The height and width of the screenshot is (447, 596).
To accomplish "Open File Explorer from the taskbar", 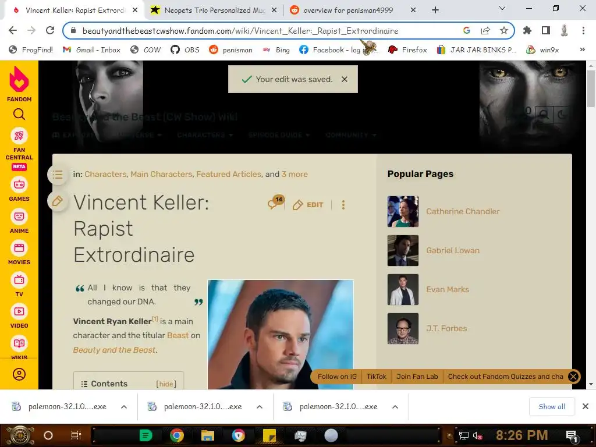I will click(x=208, y=435).
